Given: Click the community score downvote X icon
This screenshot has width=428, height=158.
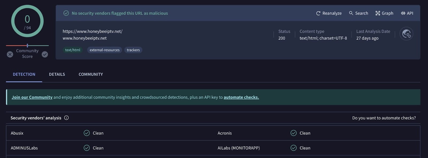Looking at the screenshot, I should coord(10,54).
